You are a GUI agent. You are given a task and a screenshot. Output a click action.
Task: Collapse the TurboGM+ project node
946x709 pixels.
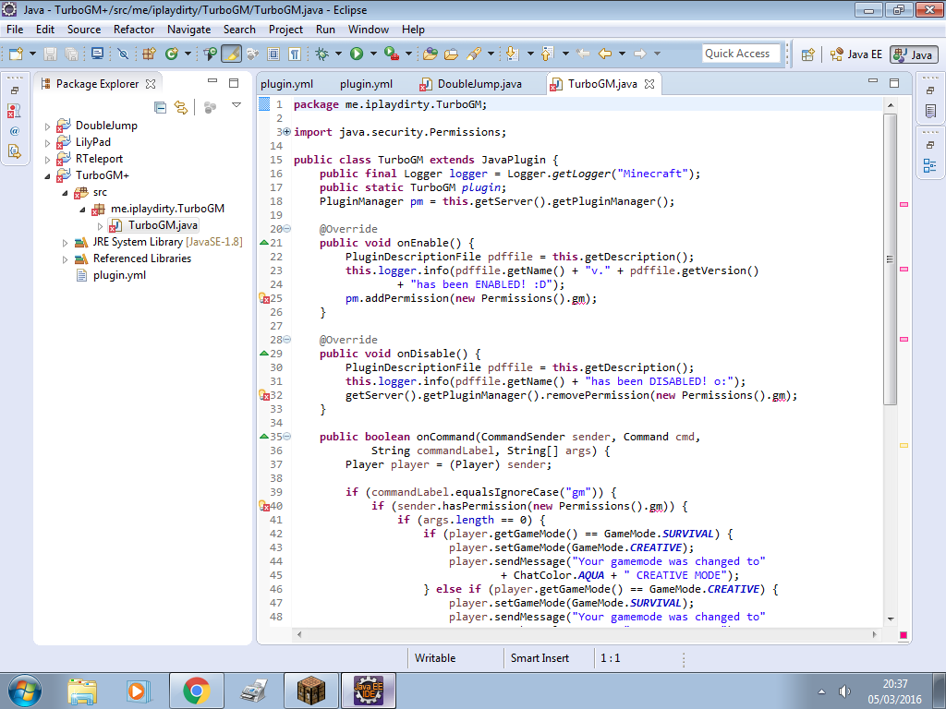coord(48,176)
